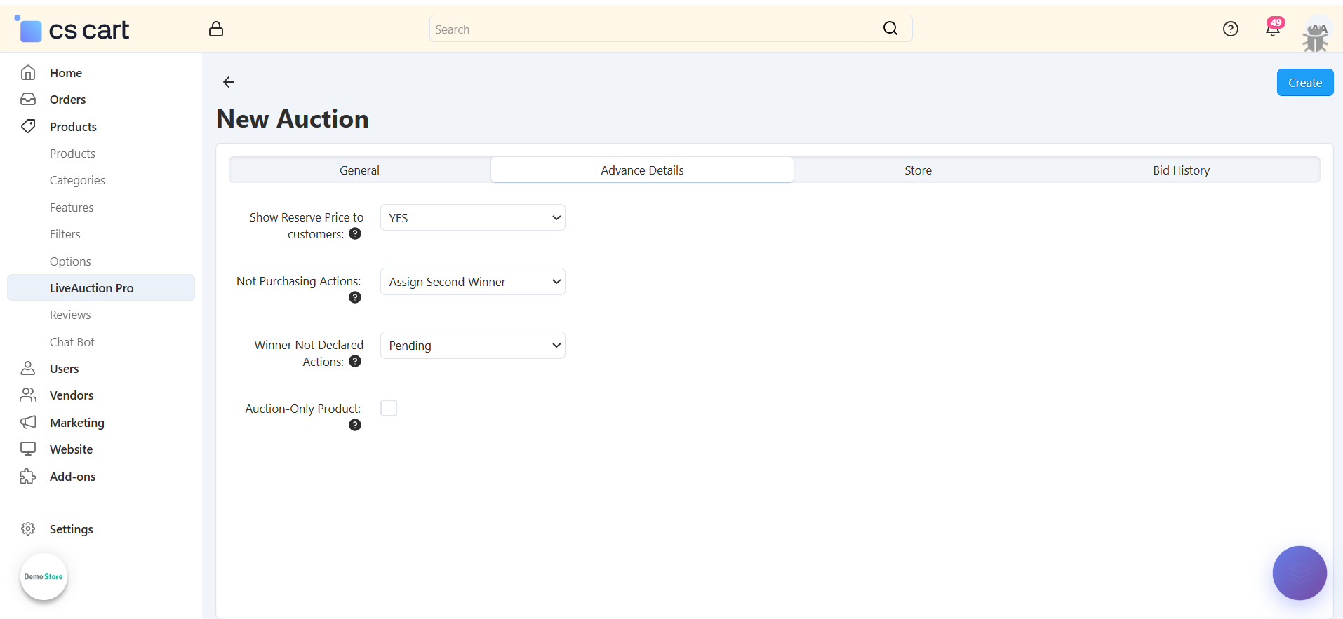This screenshot has height=619, width=1343.
Task: Open Show Reserve Price dropdown
Action: click(x=473, y=217)
